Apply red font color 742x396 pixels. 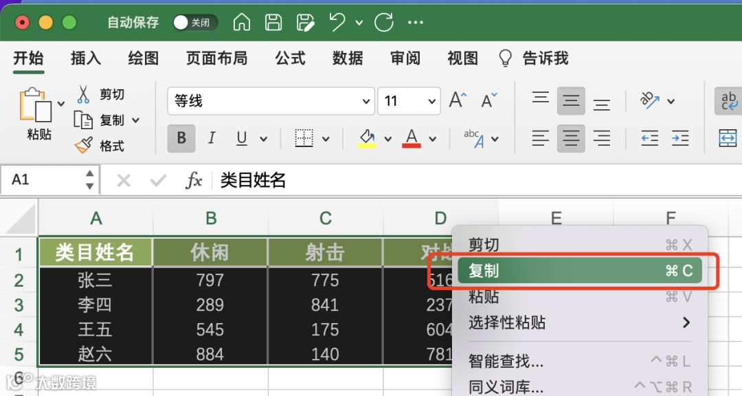click(412, 138)
